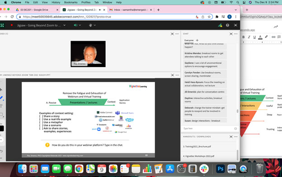Toggle the speaker audio icon

(75, 25)
